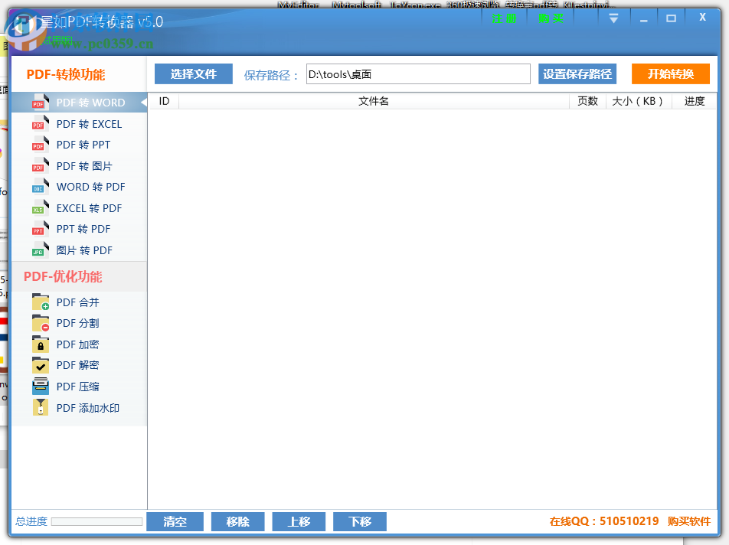The width and height of the screenshot is (729, 545).
Task: Remove selected file with 移除 button
Action: point(237,521)
